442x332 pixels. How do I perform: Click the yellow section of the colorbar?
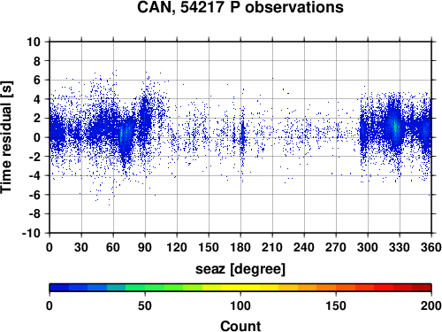tap(240, 288)
